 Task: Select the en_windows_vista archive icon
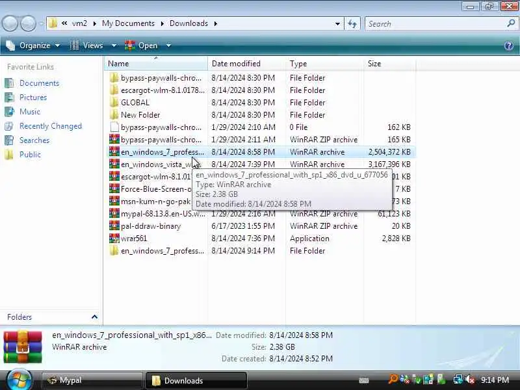114,164
